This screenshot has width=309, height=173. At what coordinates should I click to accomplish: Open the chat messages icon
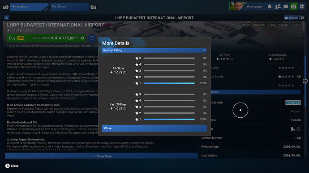pos(286,7)
